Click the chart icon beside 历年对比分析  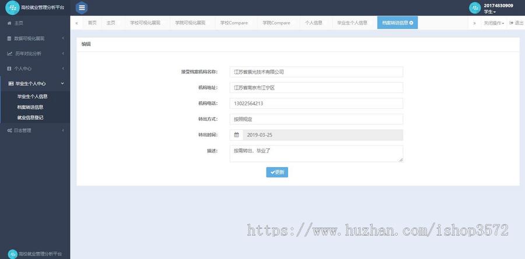[10, 54]
